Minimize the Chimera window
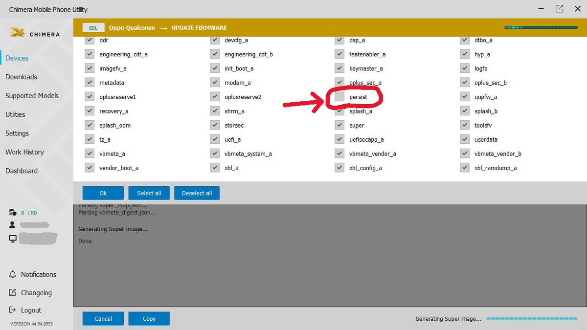This screenshot has width=587, height=330. (540, 9)
